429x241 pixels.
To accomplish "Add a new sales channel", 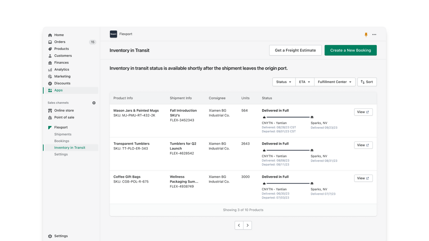I will coord(94,103).
